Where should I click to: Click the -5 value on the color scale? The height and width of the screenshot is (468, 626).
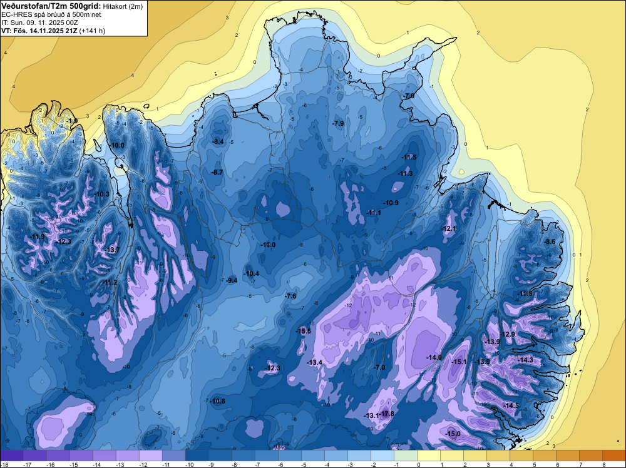pos(304,464)
